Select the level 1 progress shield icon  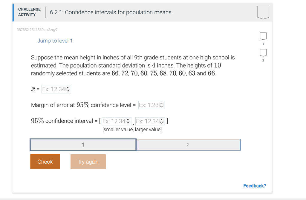(263, 36)
